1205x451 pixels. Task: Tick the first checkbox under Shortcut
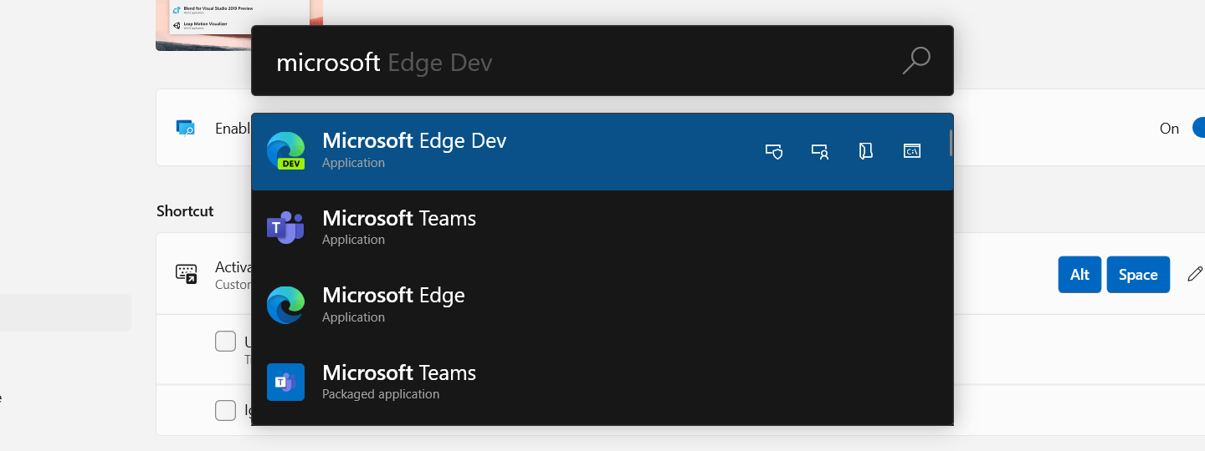225,341
